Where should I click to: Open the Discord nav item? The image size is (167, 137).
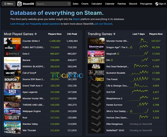(133, 4)
